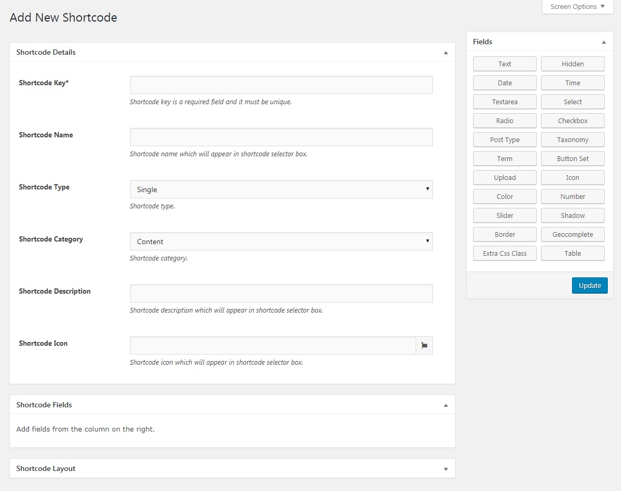Screen dimensions: 621x491
Task: Expand the Shortcode Layout panel
Action: pyautogui.click(x=446, y=469)
